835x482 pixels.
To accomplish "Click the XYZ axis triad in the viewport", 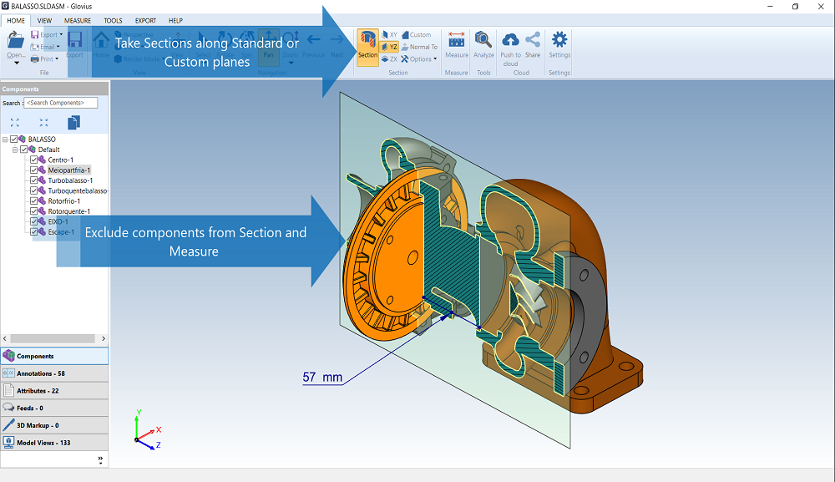I will coord(148,430).
